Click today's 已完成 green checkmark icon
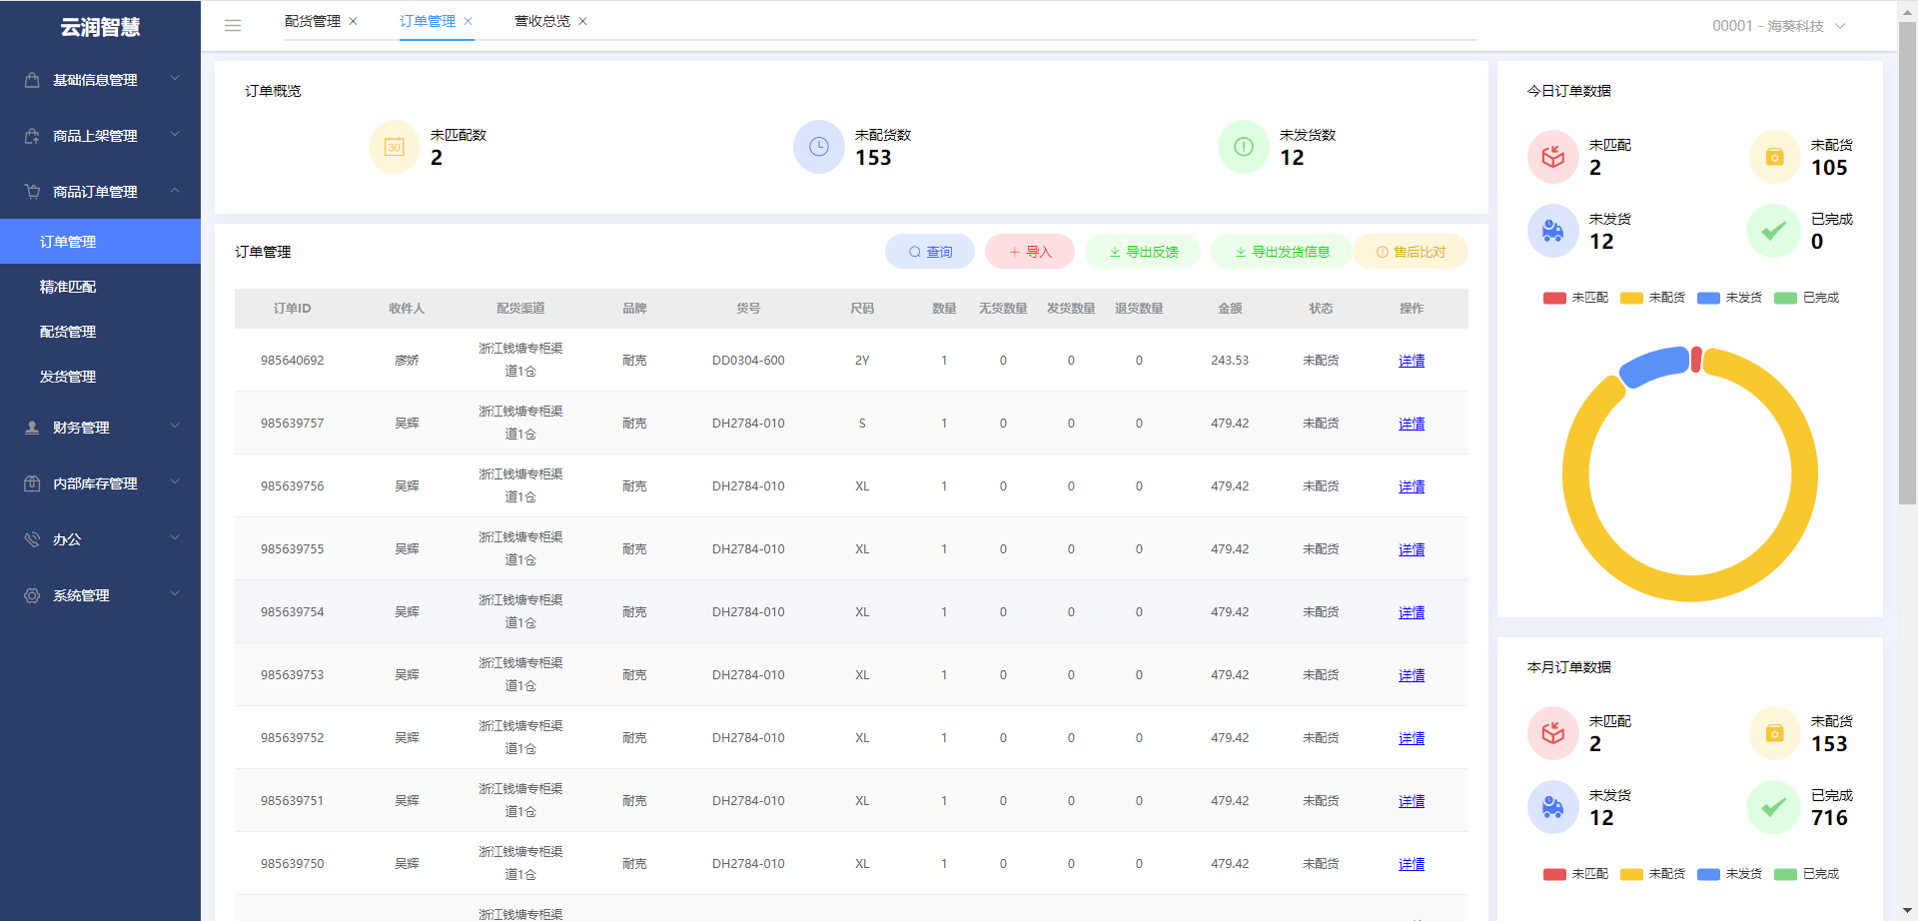1918x921 pixels. coord(1773,231)
